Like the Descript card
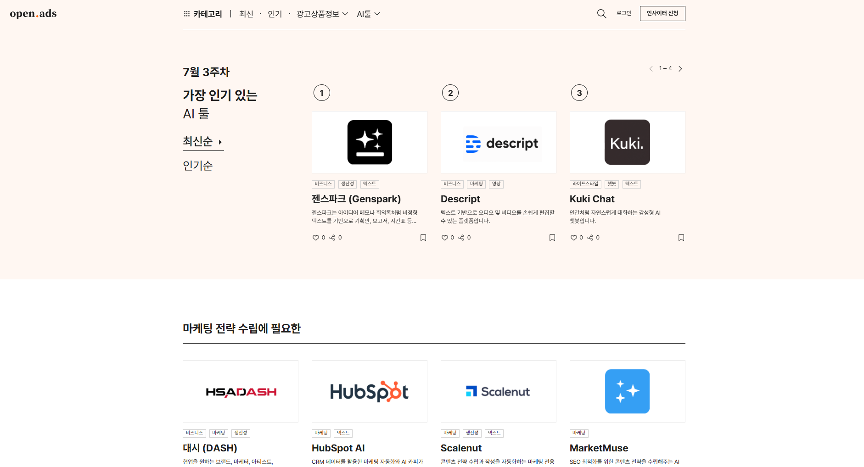 pos(445,238)
